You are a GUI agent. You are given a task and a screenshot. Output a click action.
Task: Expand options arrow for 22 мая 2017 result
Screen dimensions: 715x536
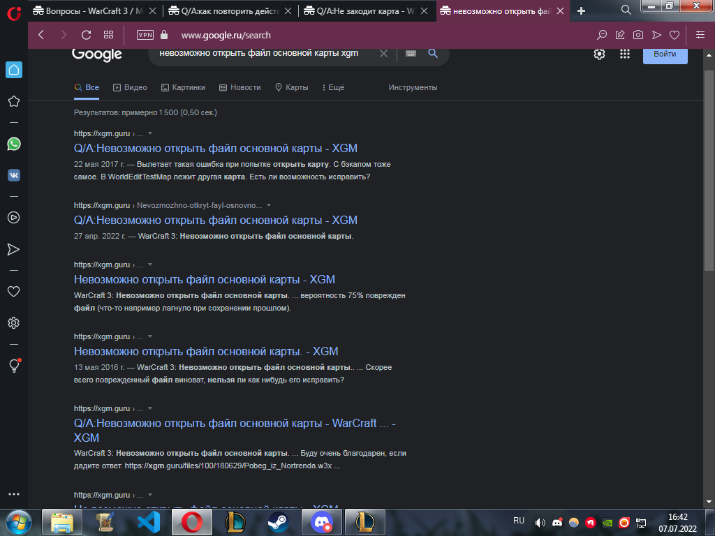pyautogui.click(x=150, y=133)
